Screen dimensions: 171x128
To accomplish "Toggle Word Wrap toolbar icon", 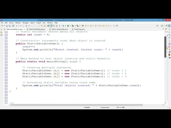I will click(54, 26).
